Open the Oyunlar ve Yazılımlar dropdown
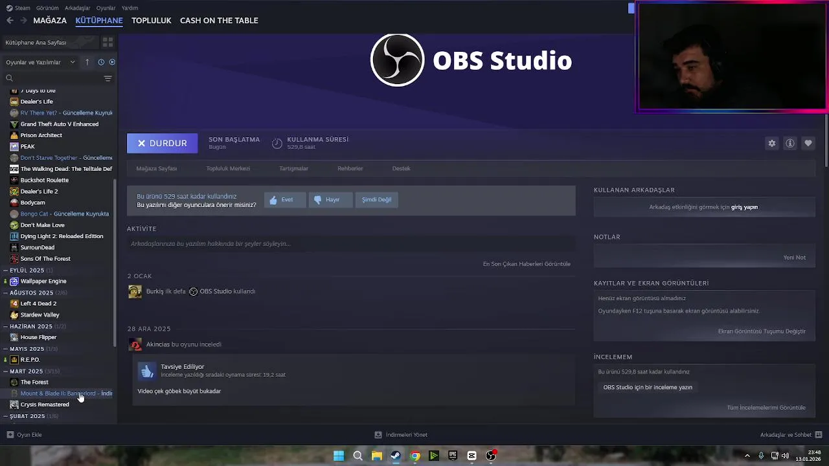 (40, 62)
